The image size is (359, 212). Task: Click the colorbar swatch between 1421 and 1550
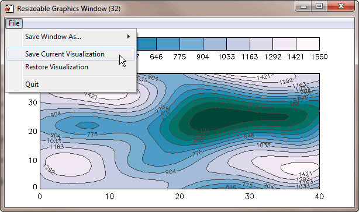pyautogui.click(x=308, y=44)
